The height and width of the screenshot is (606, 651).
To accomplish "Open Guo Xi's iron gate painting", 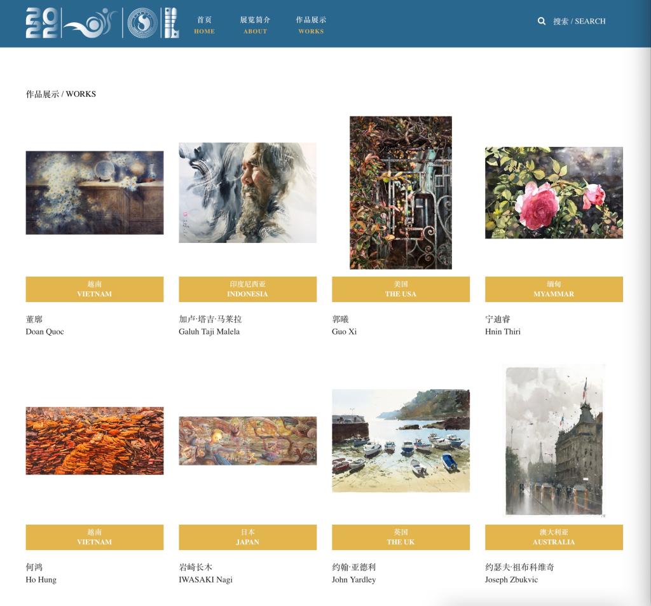I will [401, 193].
